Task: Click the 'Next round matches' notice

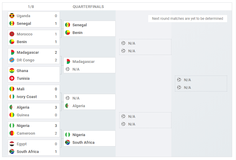Action: tap(188, 19)
